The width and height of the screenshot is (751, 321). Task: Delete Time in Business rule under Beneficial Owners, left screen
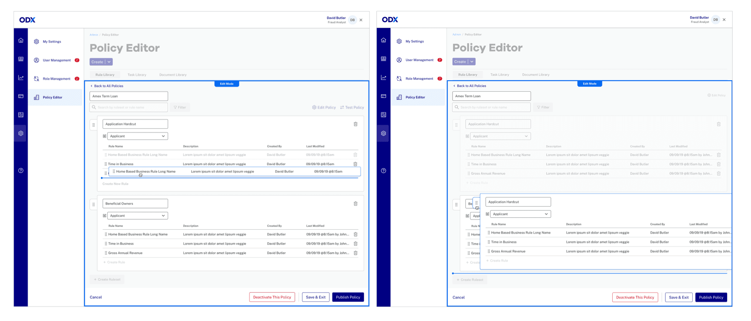355,244
